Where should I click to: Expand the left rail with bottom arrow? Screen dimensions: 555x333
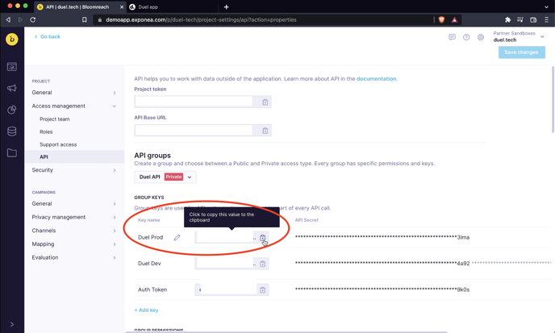[12, 324]
